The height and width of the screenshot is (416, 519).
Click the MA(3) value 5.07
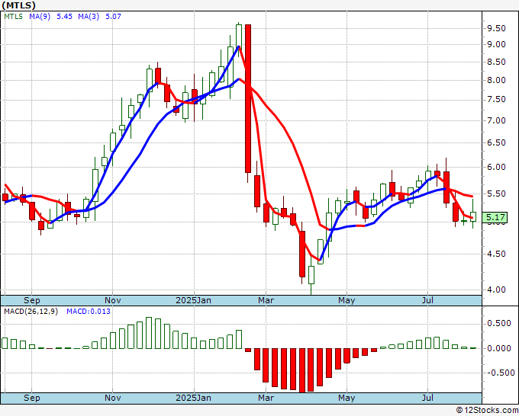(x=113, y=17)
